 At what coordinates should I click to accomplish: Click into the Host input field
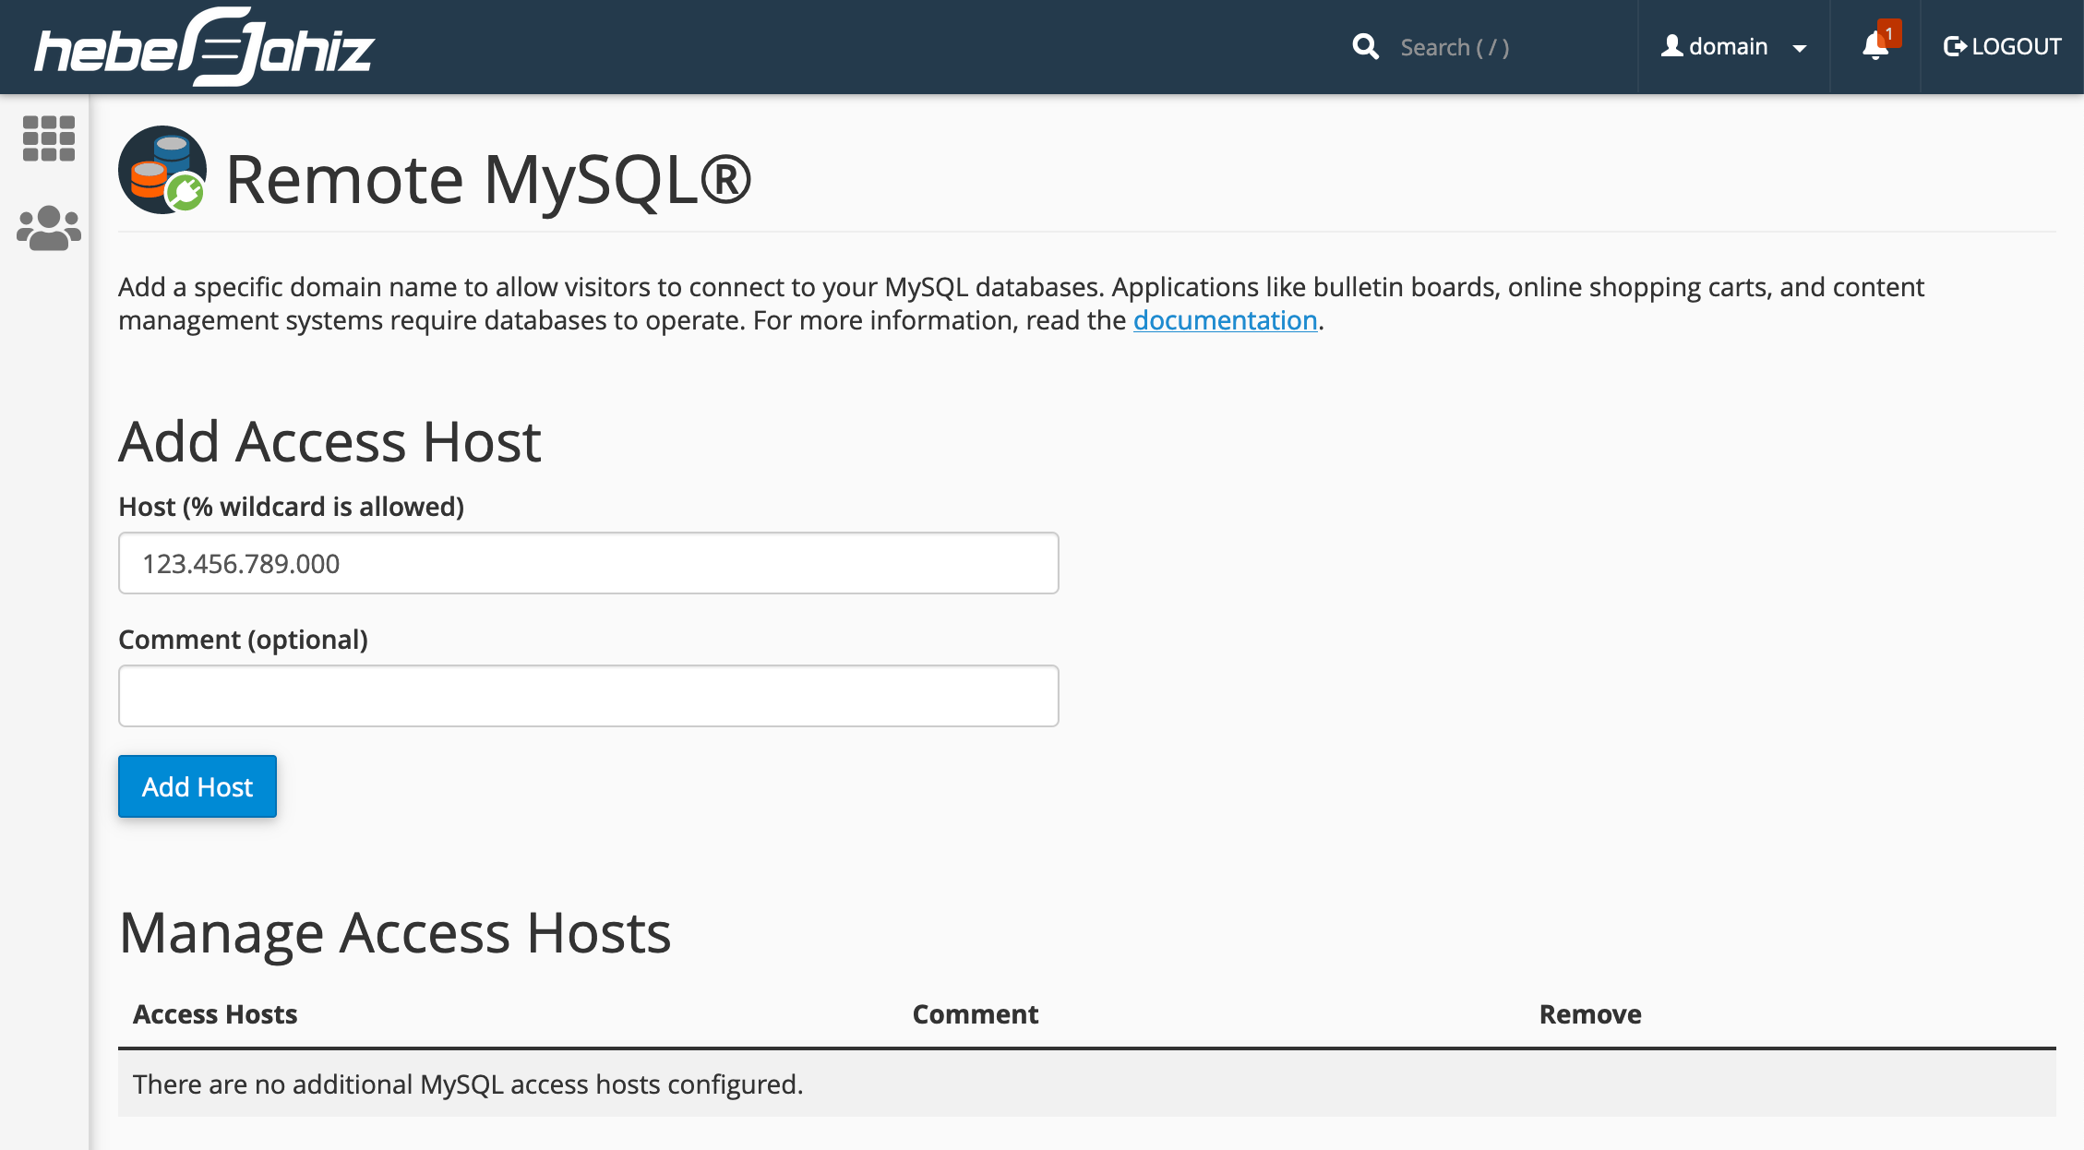588,563
